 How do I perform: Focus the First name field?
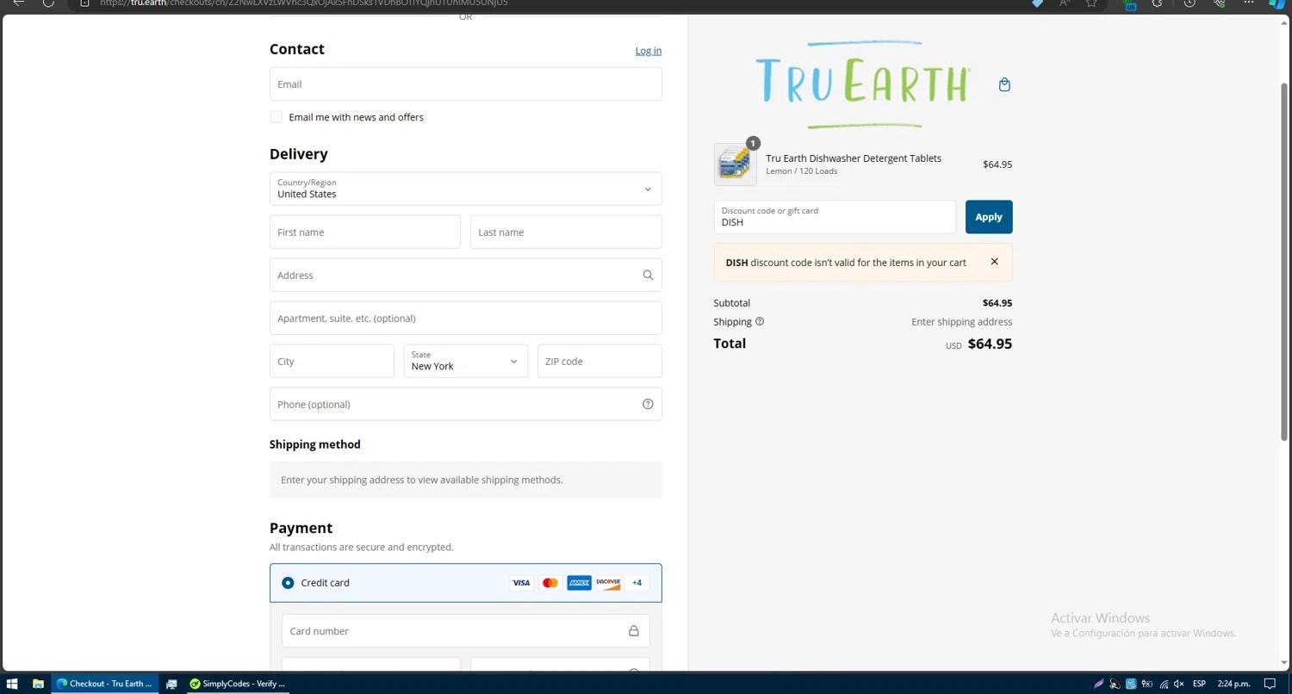365,232
